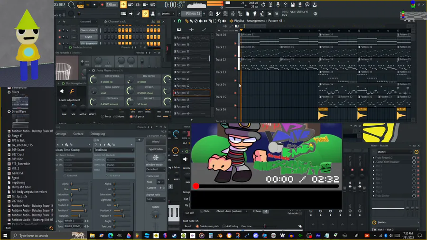Open pattern selector showing Pattern 43

point(193,14)
